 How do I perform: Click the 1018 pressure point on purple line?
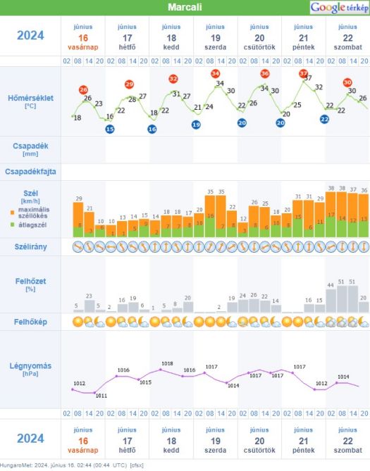click(x=161, y=370)
